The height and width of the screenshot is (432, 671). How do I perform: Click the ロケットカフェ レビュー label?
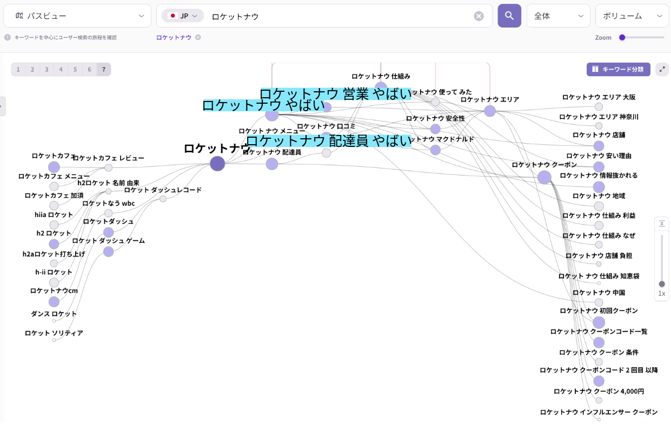[108, 158]
